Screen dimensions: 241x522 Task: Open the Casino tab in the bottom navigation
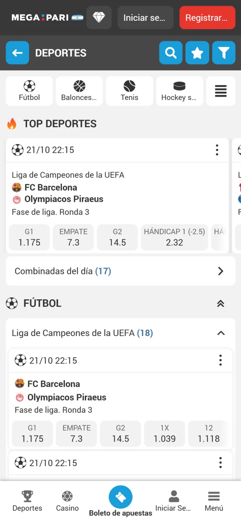pyautogui.click(x=67, y=500)
